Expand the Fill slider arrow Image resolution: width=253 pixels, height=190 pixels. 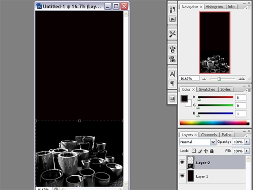coord(247,150)
